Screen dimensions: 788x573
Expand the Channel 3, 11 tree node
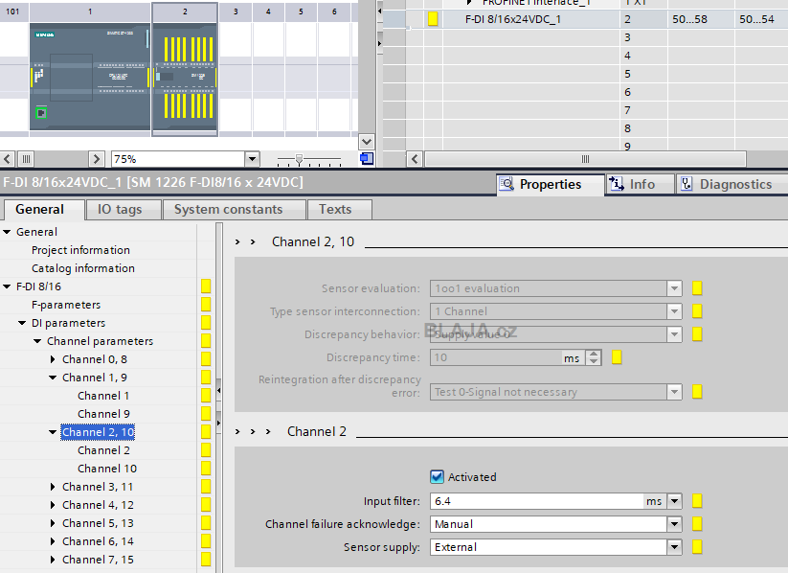tap(53, 487)
